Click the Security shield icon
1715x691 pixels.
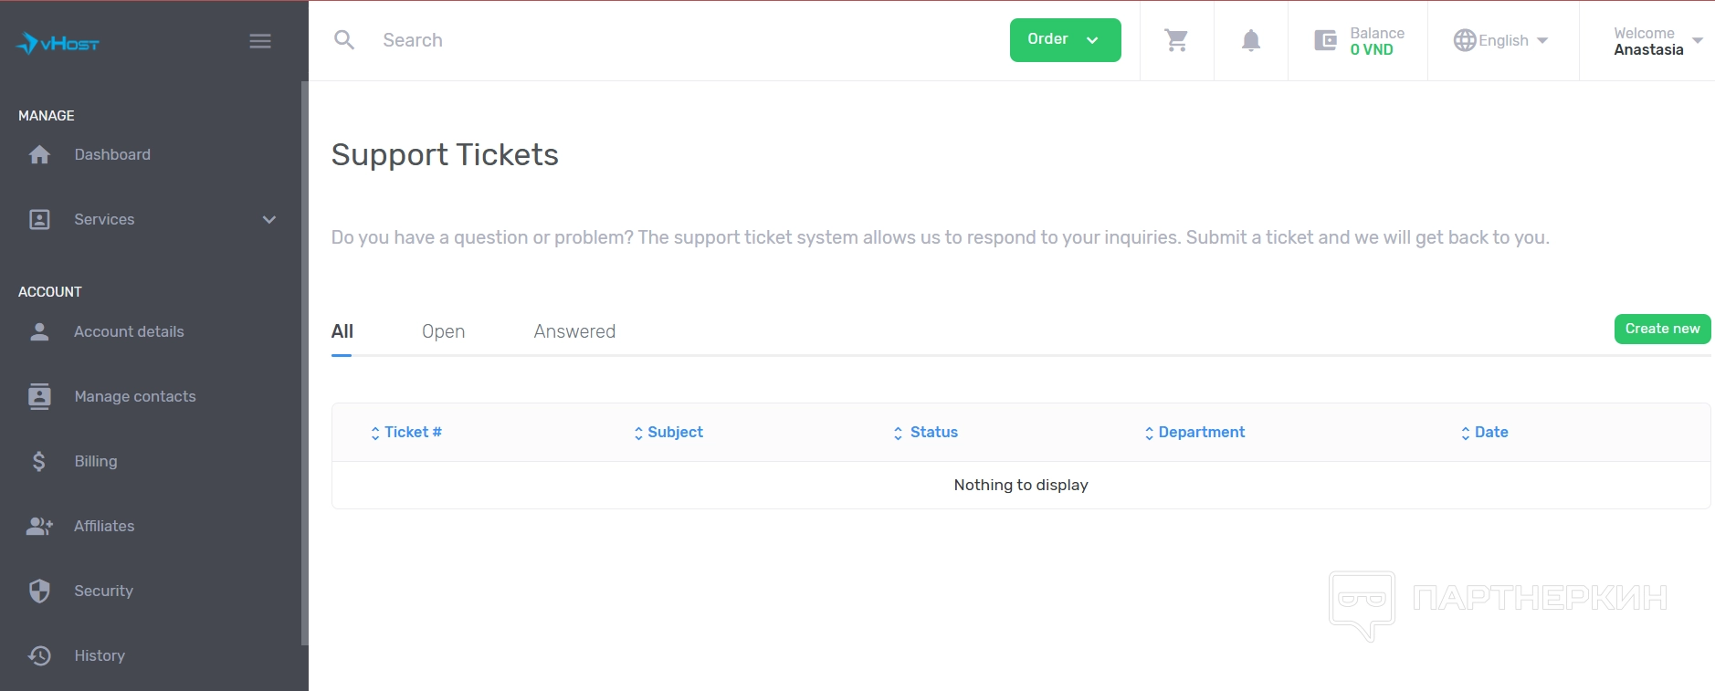click(x=39, y=592)
